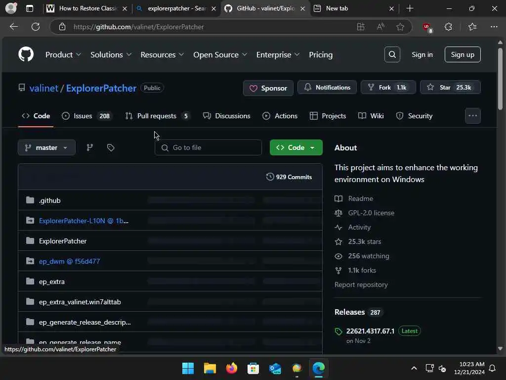Open the valinet owner link
The height and width of the screenshot is (380, 506).
pyautogui.click(x=43, y=88)
